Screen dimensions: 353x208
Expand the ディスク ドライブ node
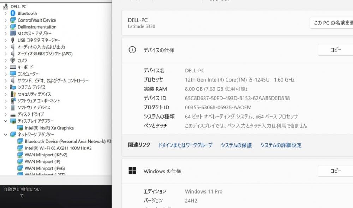coord(6,114)
